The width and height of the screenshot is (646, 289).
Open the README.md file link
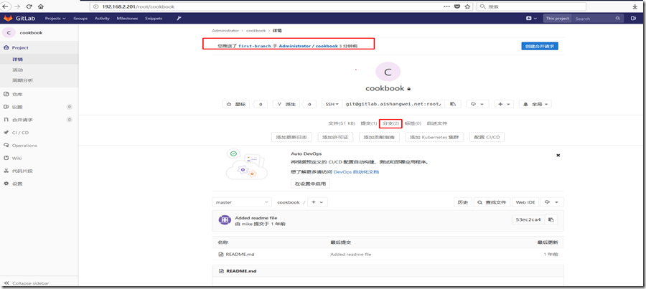click(x=240, y=254)
